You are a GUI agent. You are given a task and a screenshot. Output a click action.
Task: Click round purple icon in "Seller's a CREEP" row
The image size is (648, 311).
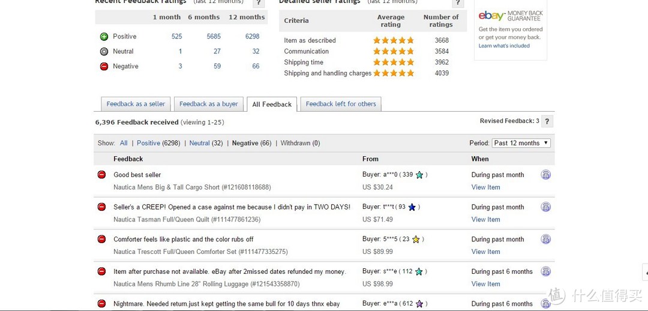[546, 207]
